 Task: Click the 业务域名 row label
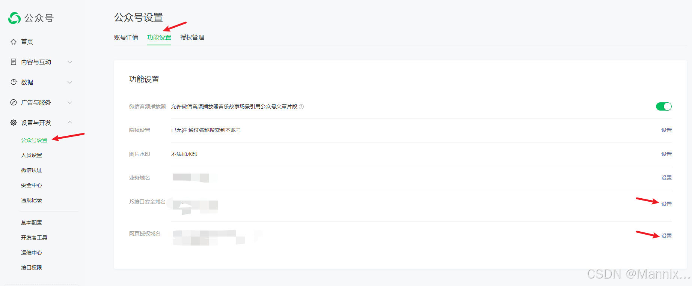140,178
